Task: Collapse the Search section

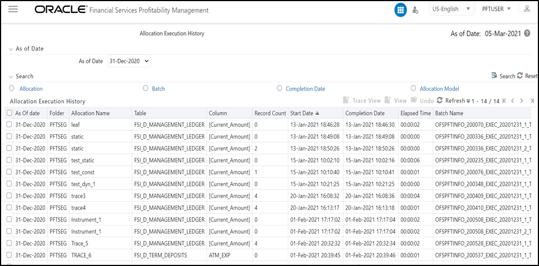Action: tap(11, 77)
